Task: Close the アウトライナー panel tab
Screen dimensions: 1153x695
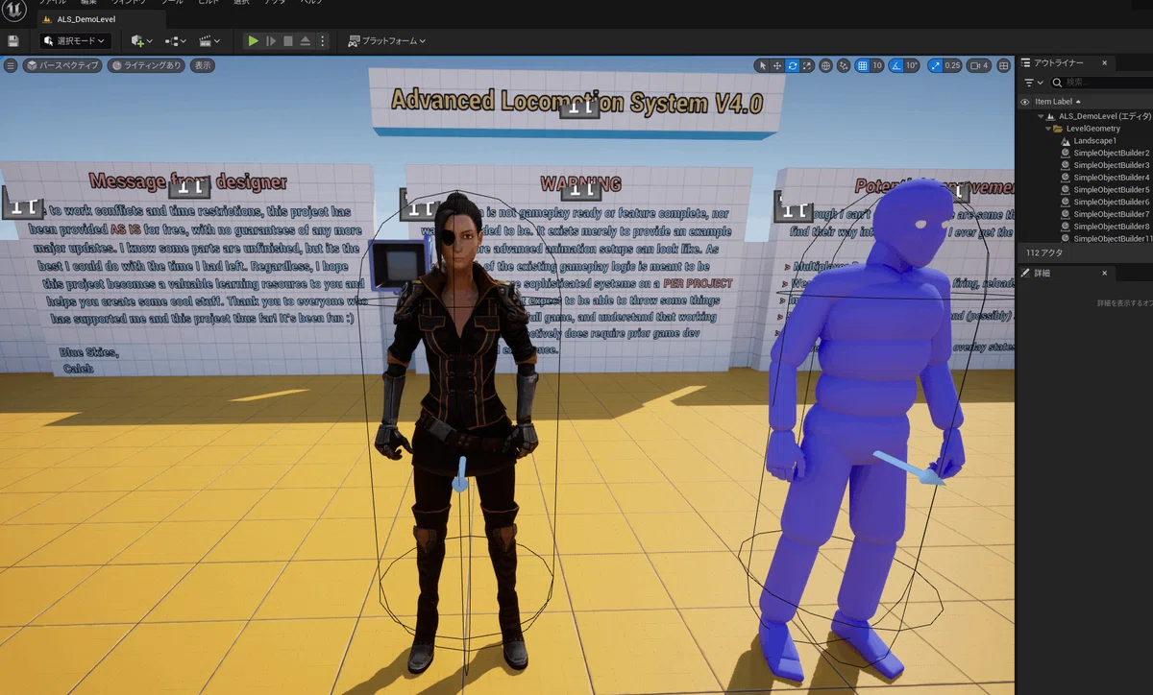Action: coord(1104,62)
